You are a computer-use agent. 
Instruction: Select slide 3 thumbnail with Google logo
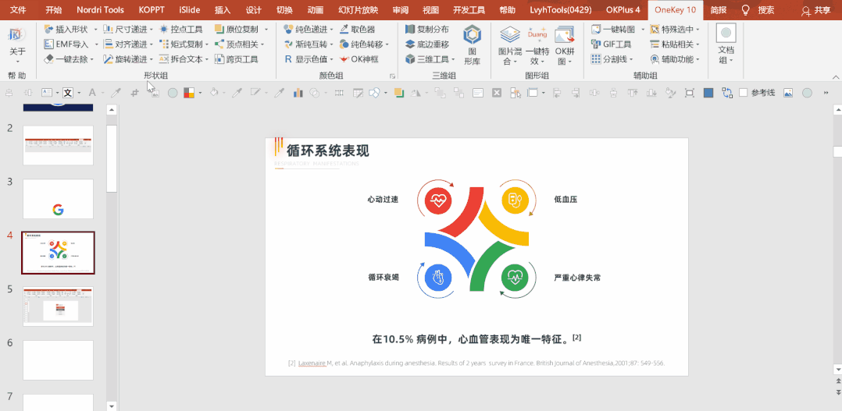click(58, 199)
